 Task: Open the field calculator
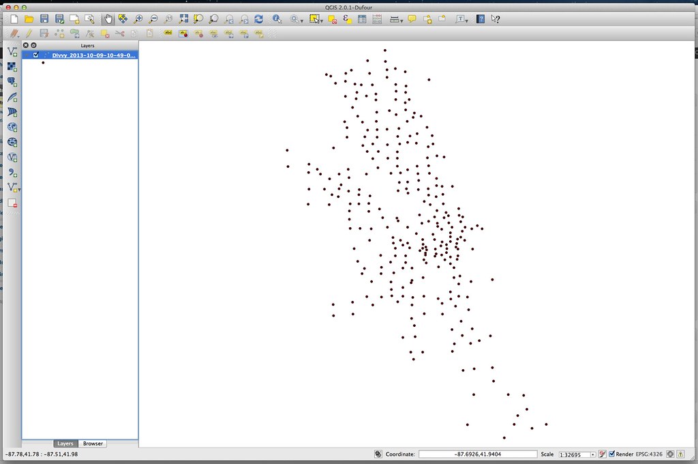(x=377, y=18)
